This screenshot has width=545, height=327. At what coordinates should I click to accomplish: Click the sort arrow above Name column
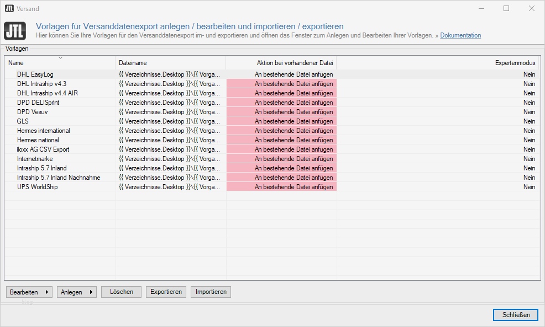(60, 57)
